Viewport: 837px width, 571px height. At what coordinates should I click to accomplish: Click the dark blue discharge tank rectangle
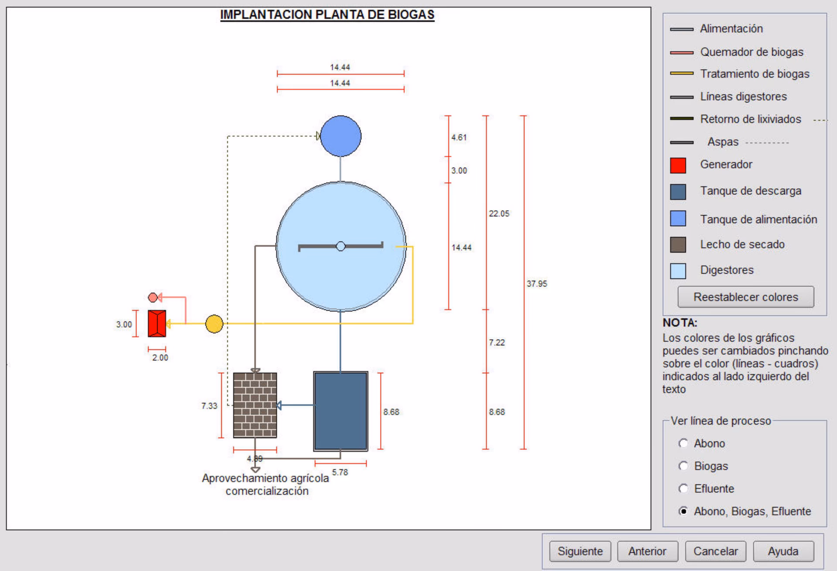tap(340, 411)
